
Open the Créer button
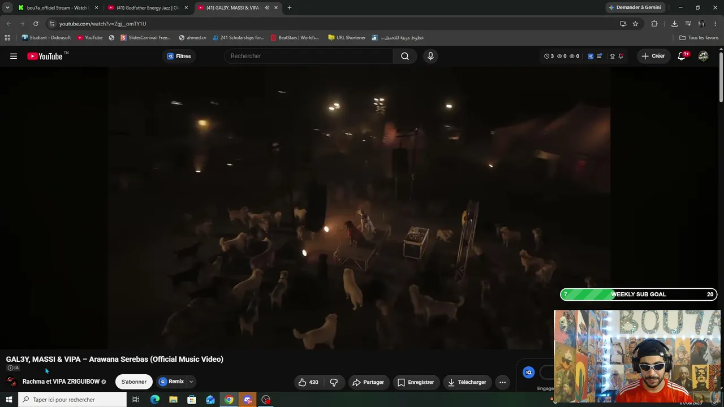point(653,56)
